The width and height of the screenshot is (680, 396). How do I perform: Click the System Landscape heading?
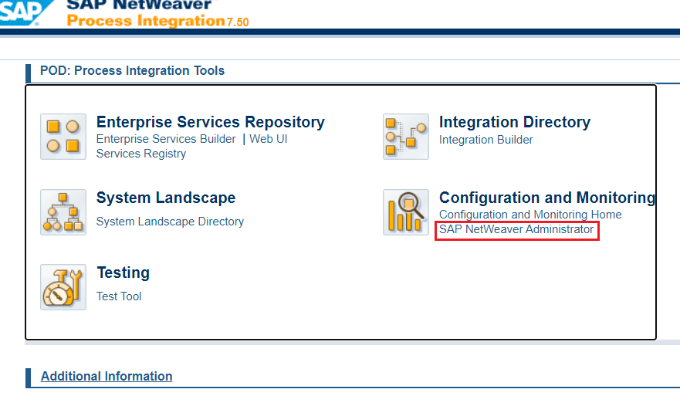click(166, 198)
